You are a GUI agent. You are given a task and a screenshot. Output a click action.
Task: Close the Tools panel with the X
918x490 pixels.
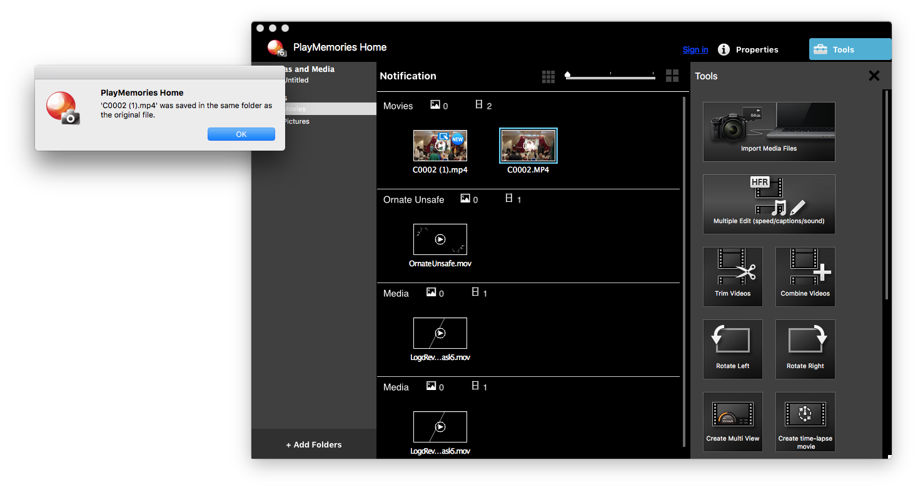(874, 76)
